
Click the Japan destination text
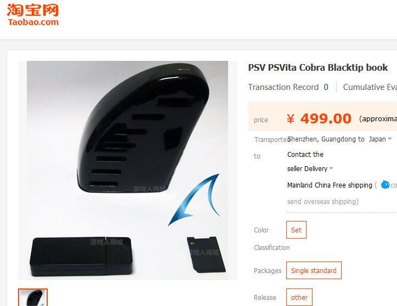377,139
